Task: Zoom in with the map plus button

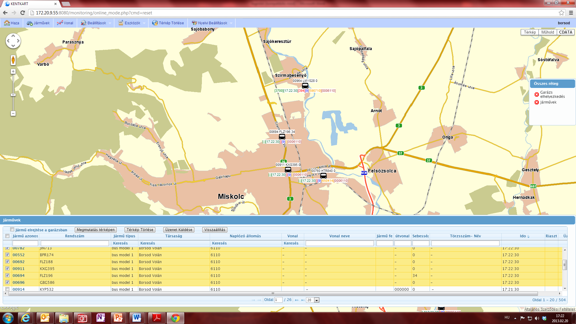Action: click(13, 71)
